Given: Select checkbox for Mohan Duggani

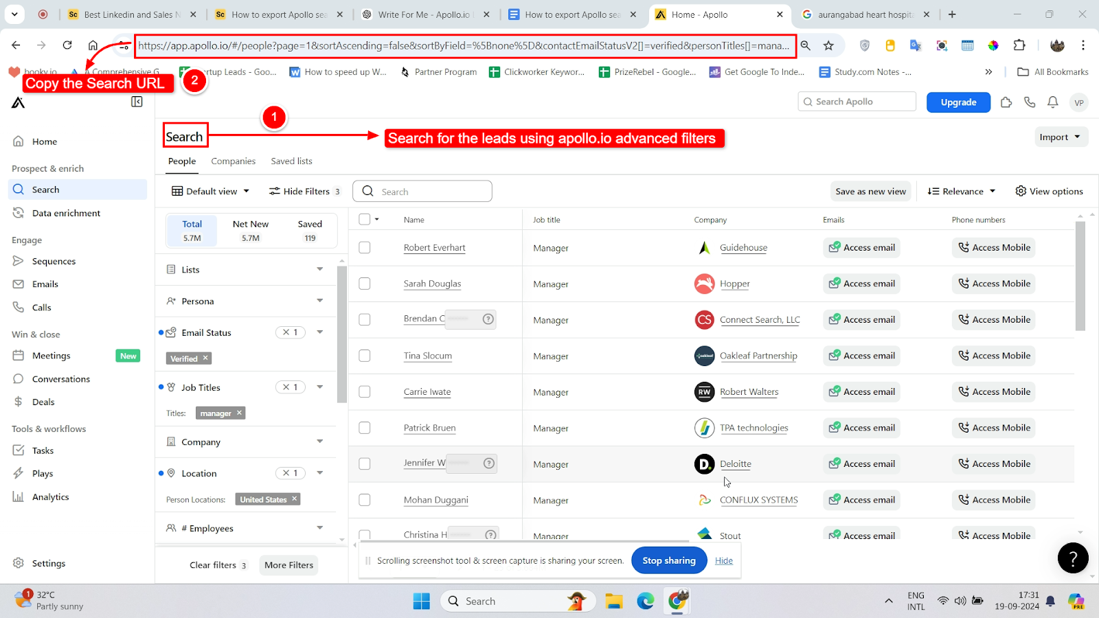Looking at the screenshot, I should [365, 500].
